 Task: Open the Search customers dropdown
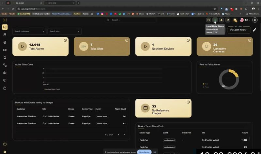(x=29, y=31)
